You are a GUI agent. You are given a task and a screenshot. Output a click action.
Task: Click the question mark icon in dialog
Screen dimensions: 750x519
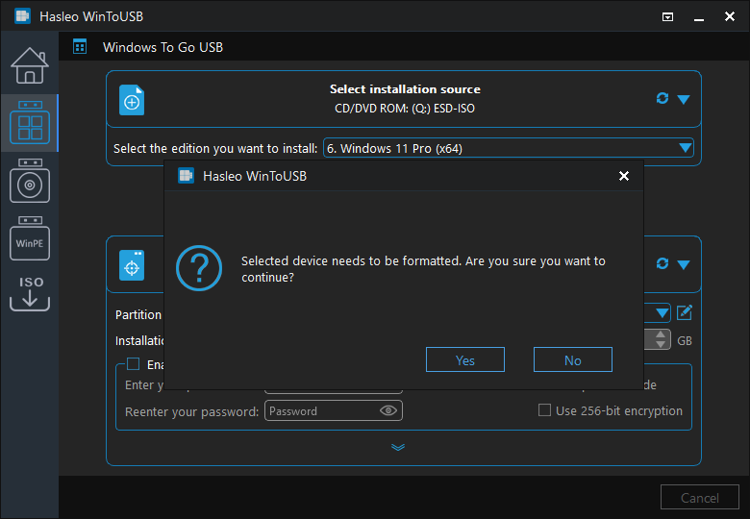pos(199,268)
